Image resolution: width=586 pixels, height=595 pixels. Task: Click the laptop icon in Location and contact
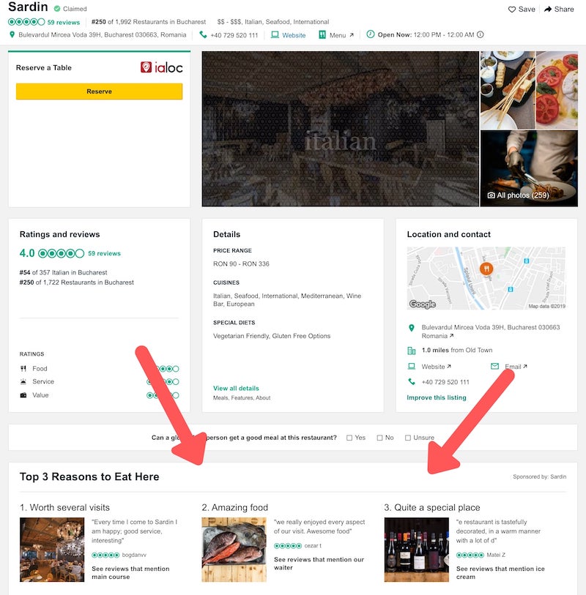(x=412, y=367)
